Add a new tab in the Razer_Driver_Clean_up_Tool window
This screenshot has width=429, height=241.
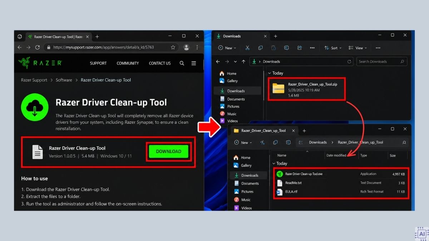coord(304,131)
